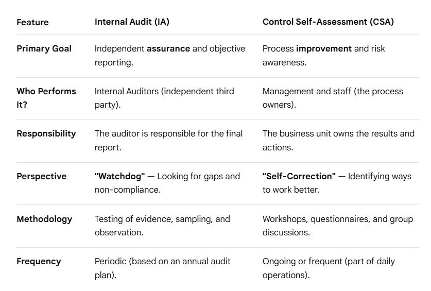The width and height of the screenshot is (431, 291).
Task: Select the auditor final report cell
Action: [x=168, y=140]
